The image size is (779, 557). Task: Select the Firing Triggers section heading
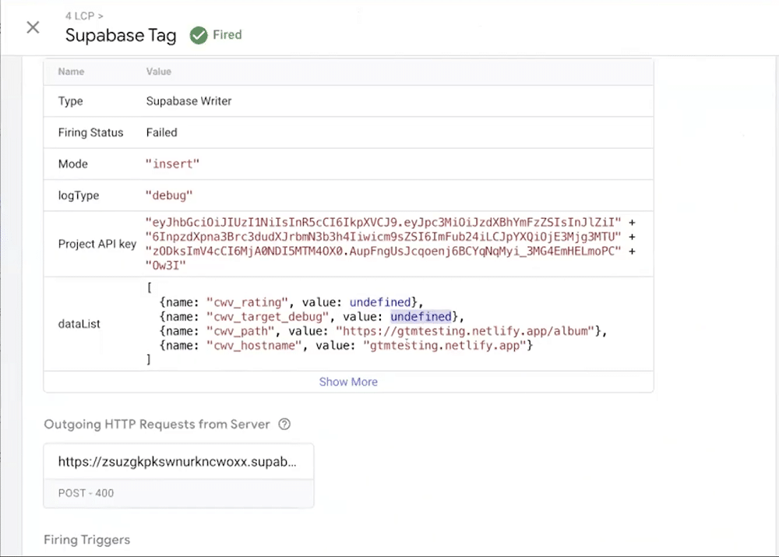pyautogui.click(x=86, y=540)
